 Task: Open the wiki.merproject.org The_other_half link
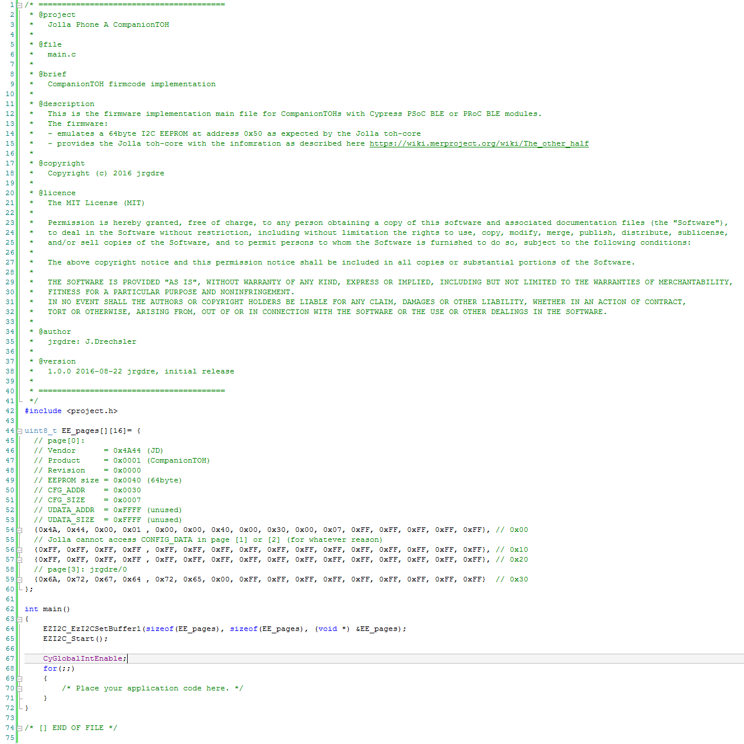[x=479, y=143]
